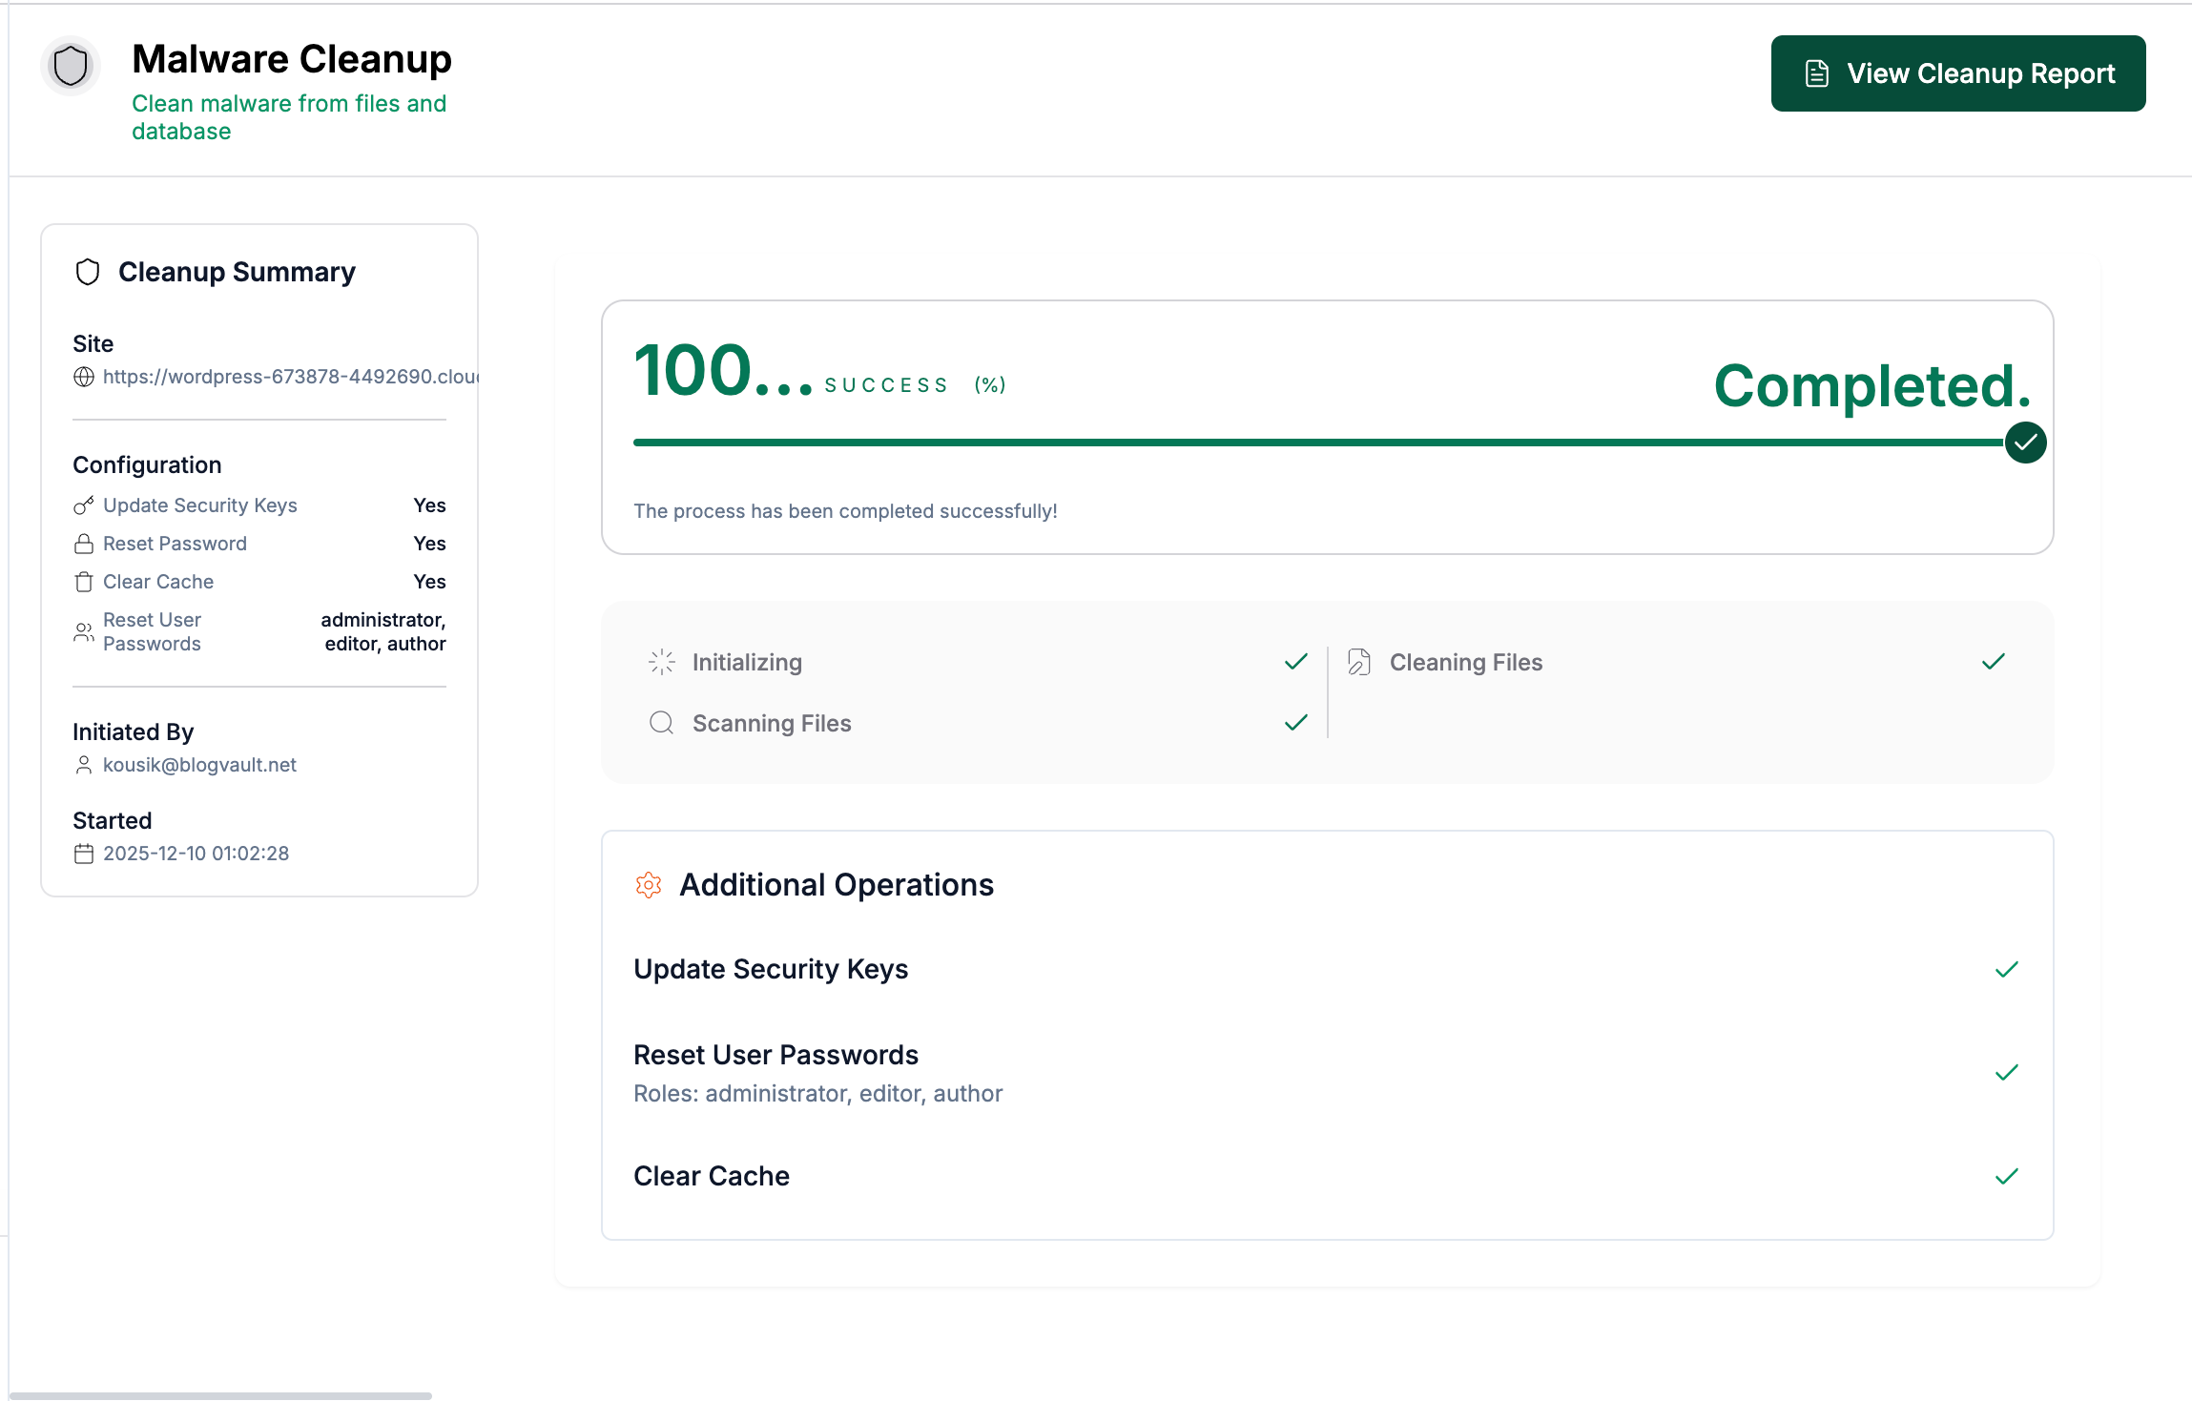Viewport: 2192px width, 1401px height.
Task: Click the globe icon next to the site URL
Action: [x=83, y=377]
